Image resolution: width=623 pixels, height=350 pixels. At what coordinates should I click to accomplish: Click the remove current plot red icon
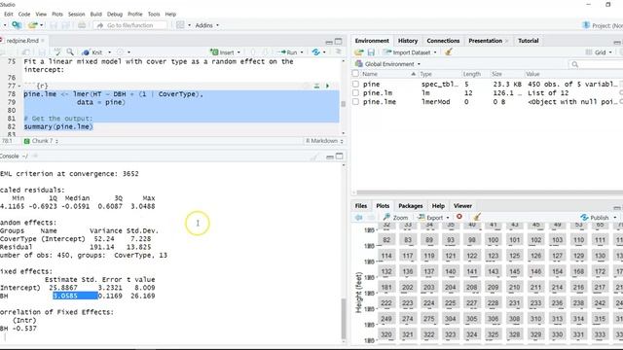(459, 217)
